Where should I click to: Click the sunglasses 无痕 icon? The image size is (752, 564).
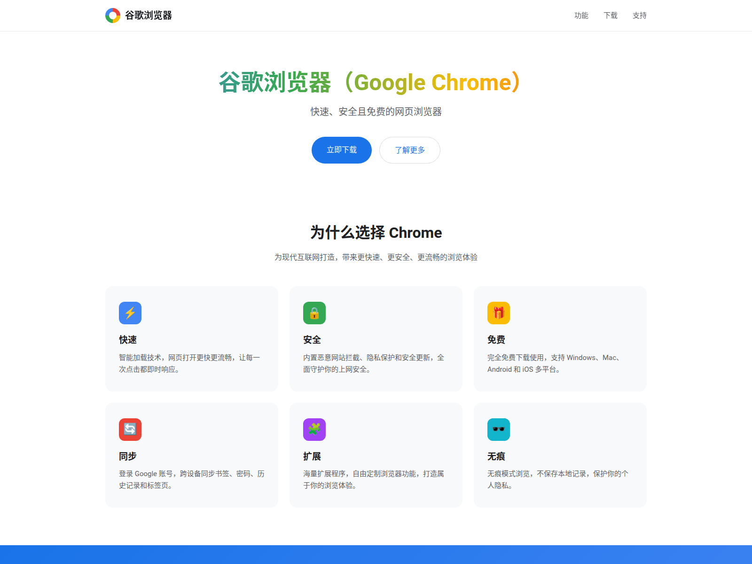[499, 430]
